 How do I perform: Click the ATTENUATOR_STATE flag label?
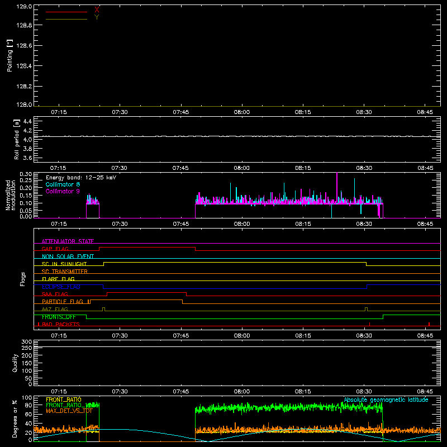68,241
